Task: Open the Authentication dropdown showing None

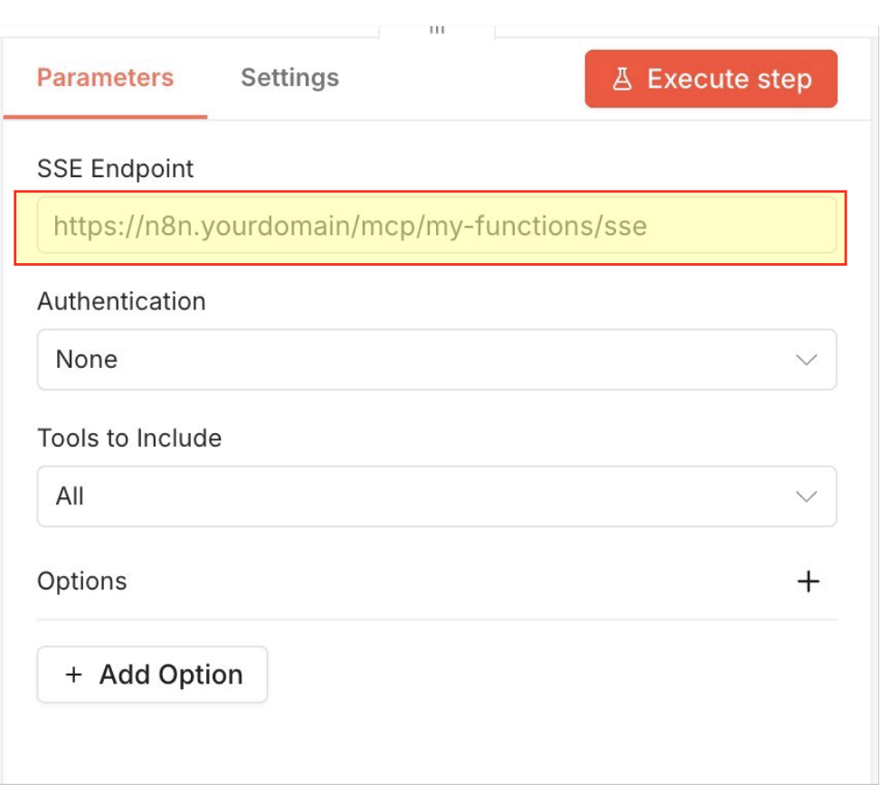Action: 437,360
